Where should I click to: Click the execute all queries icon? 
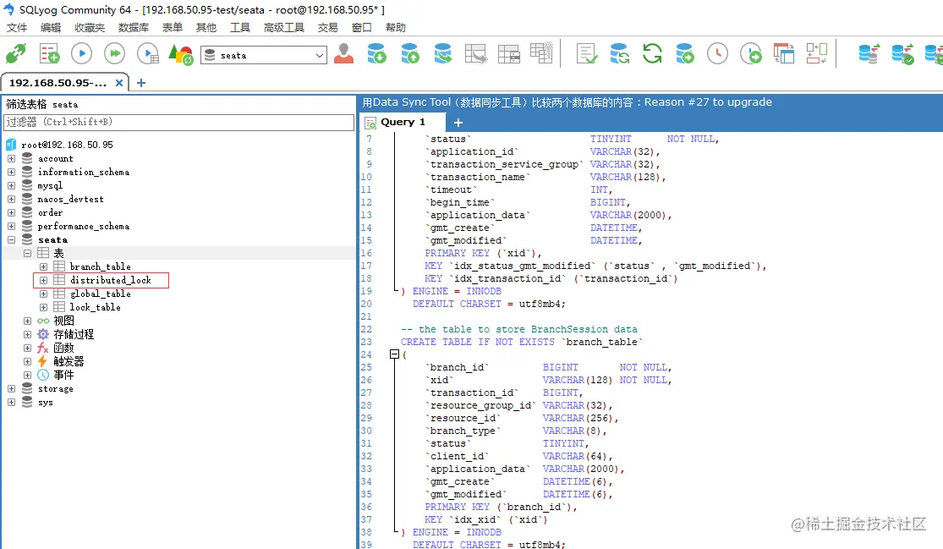[x=114, y=54]
